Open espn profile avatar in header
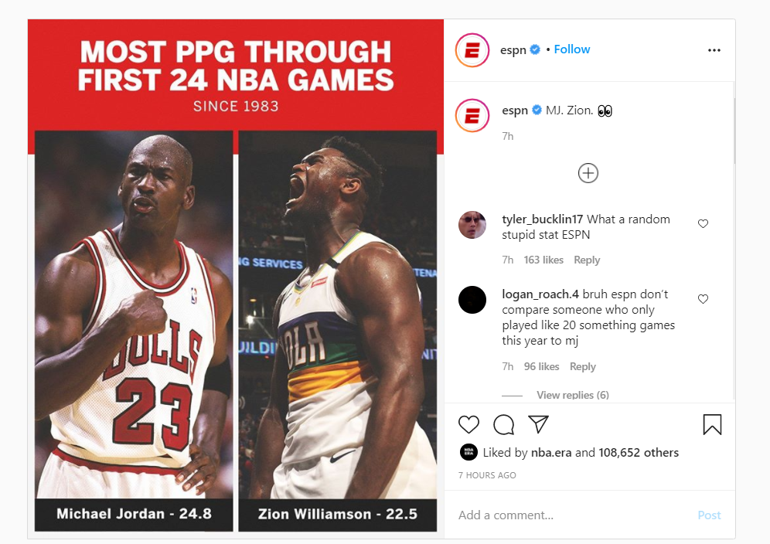This screenshot has width=770, height=544. click(472, 50)
